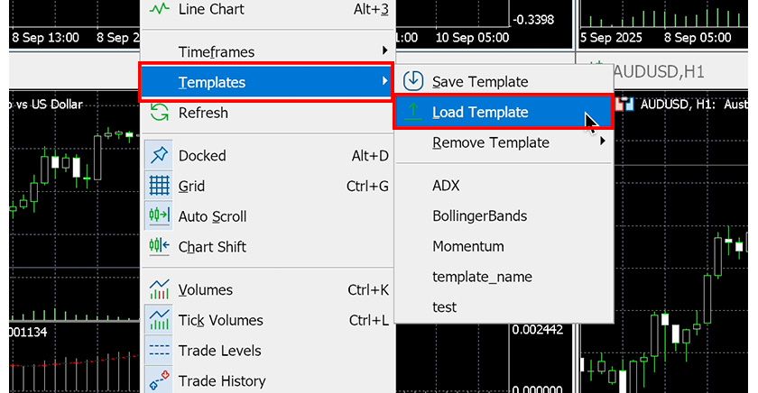Click the Trade History icon

[x=160, y=380]
